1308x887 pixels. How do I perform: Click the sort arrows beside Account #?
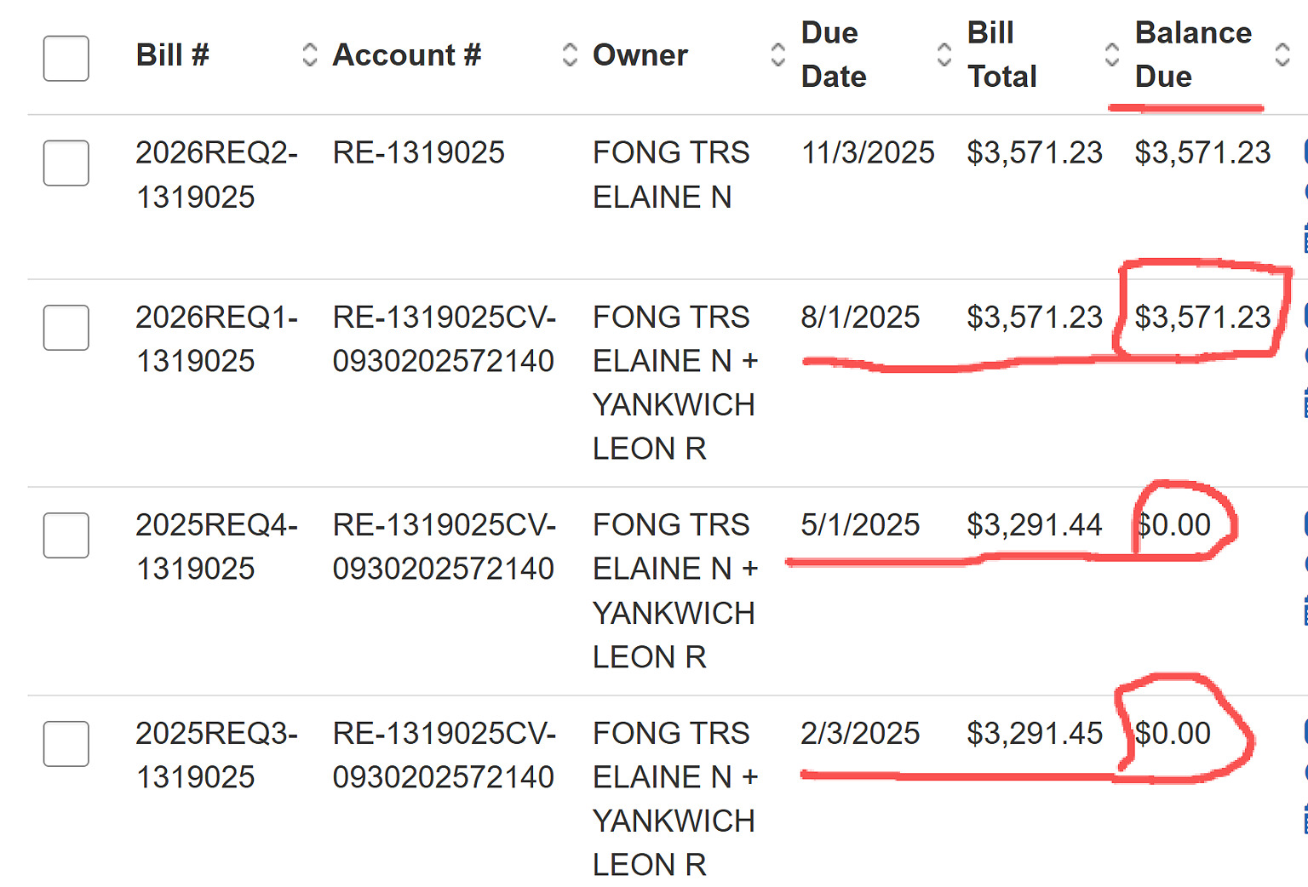(x=570, y=55)
